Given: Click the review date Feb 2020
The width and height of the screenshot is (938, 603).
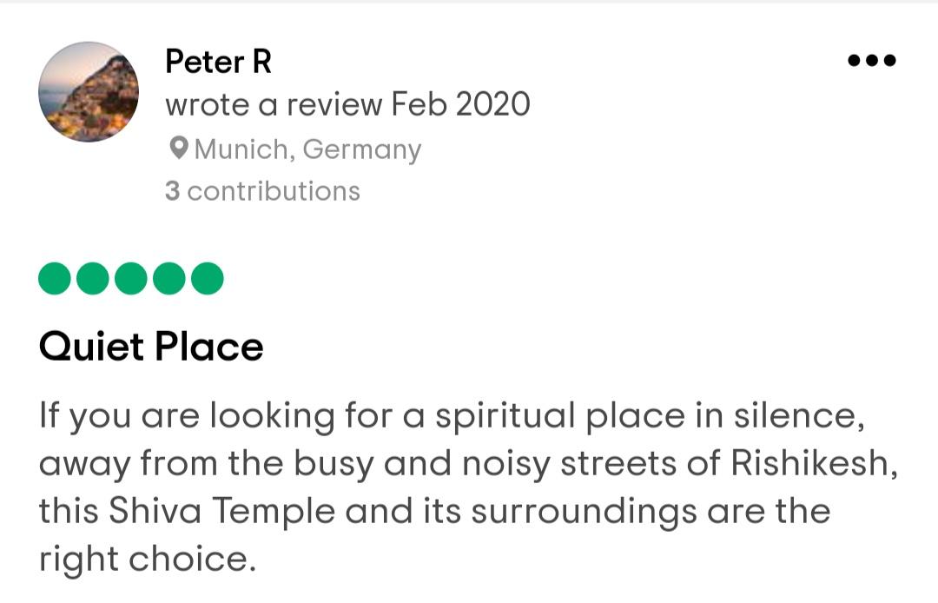Looking at the screenshot, I should click(460, 104).
